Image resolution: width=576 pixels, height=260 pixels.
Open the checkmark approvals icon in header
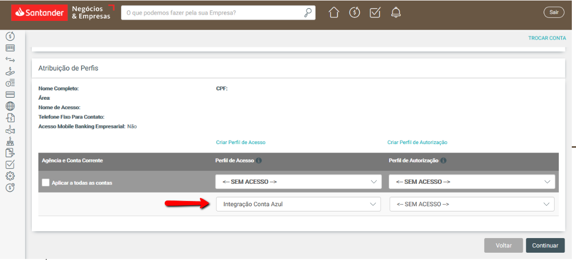(375, 13)
